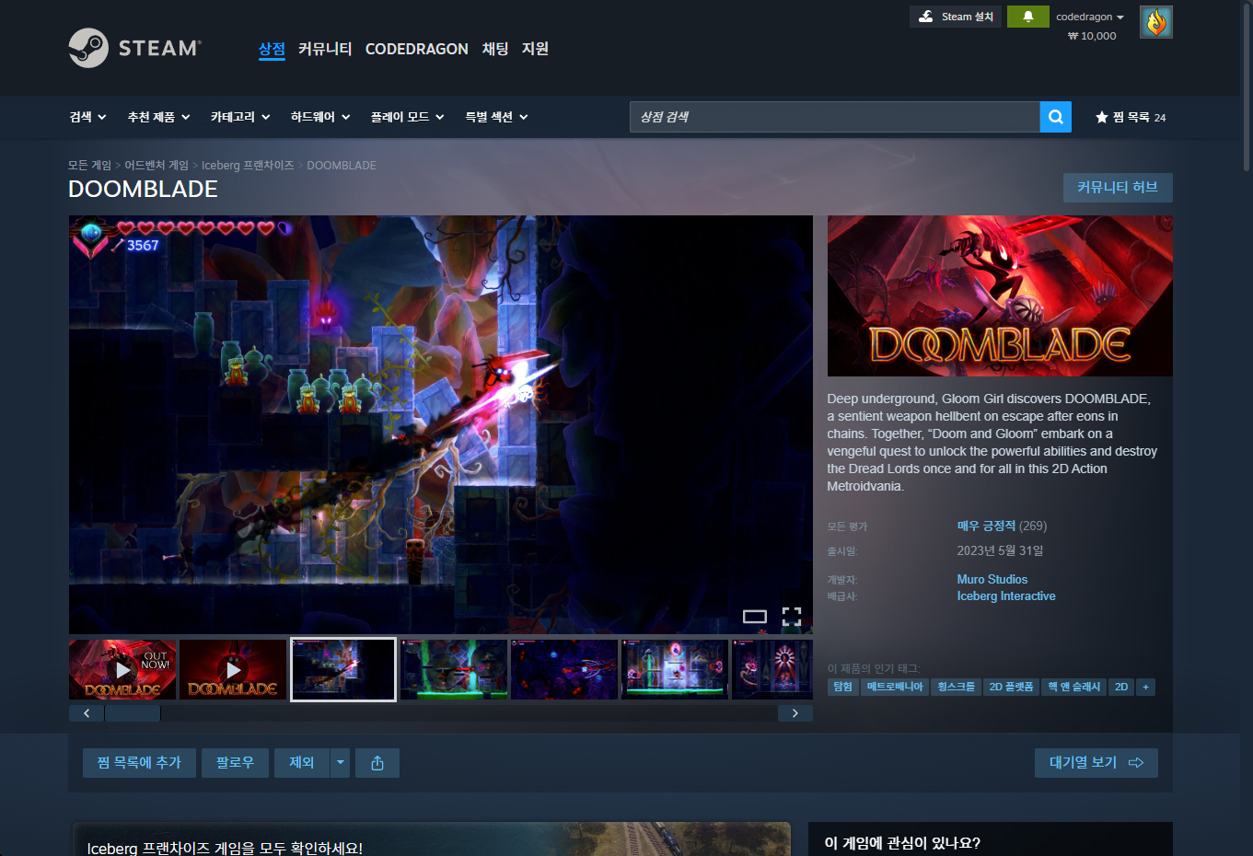Click the plus button to add tags
Image resolution: width=1253 pixels, height=856 pixels.
coord(1145,687)
